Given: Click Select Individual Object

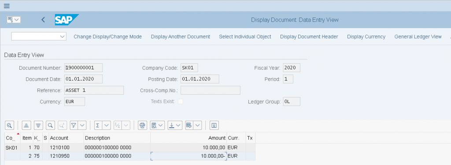Looking at the screenshot, I should [245, 37].
